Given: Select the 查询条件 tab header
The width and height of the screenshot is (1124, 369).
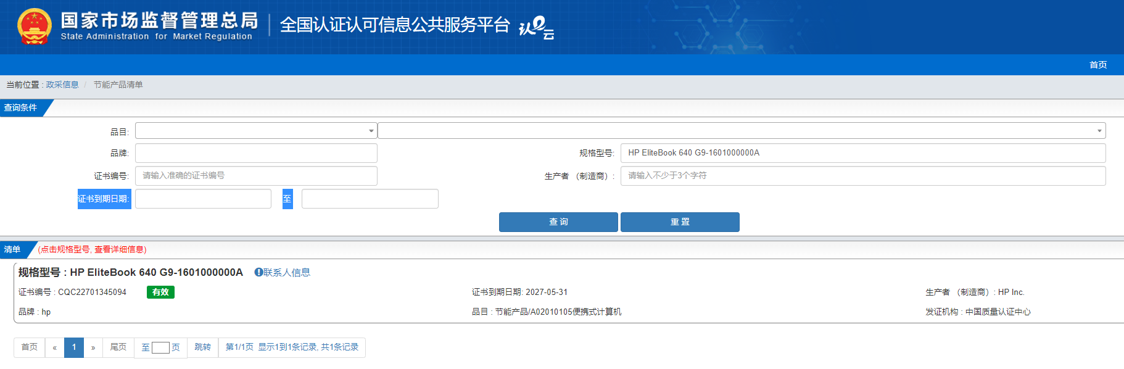Looking at the screenshot, I should point(22,108).
